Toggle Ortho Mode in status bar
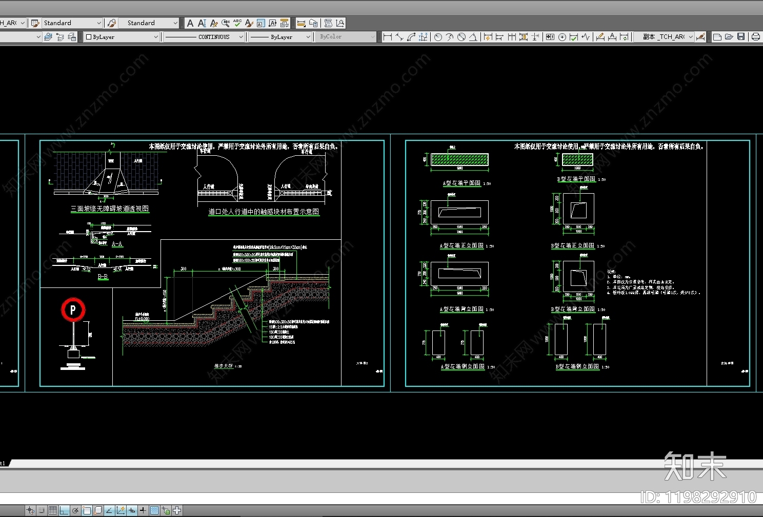Screen dimensions: 763x517 (64, 510)
